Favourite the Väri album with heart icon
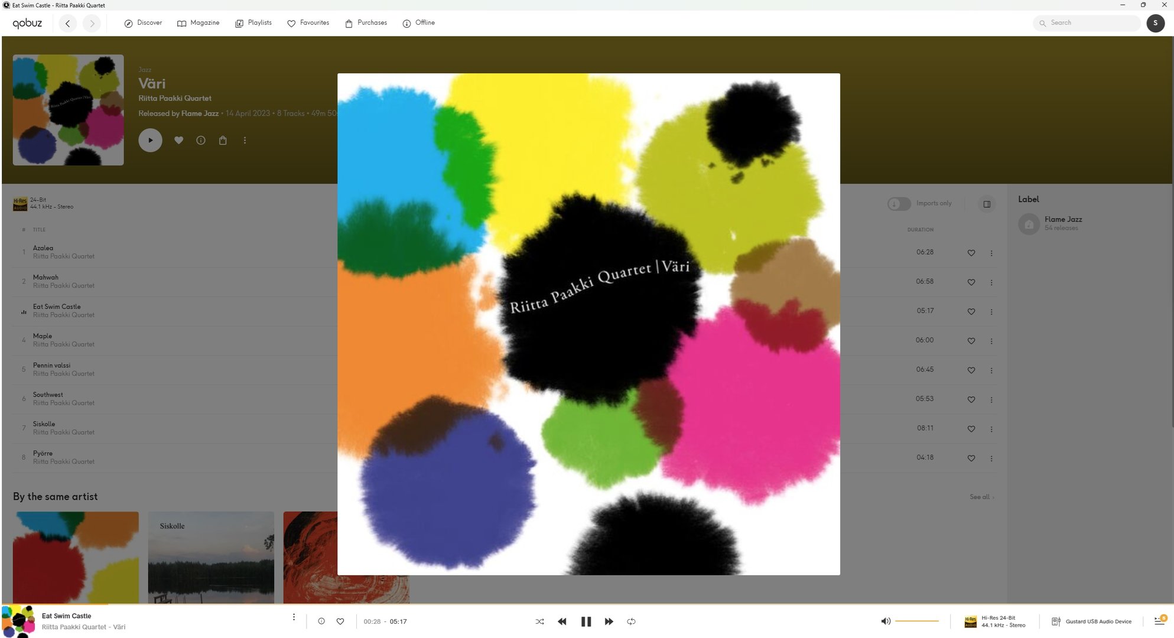Viewport: 1174px width, 638px height. pos(178,140)
